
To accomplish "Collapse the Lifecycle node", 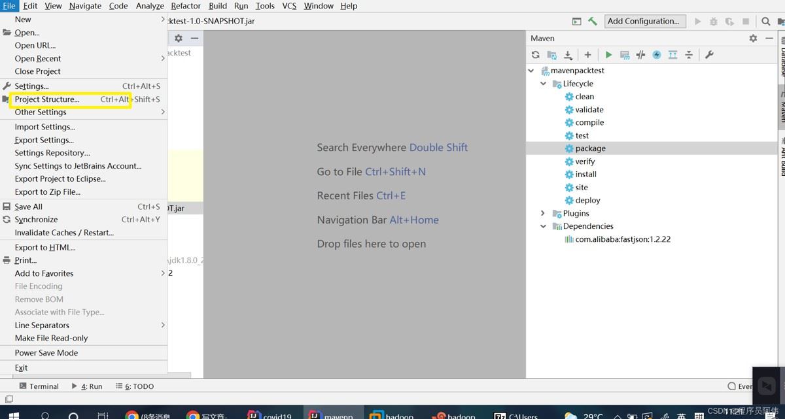I will [543, 84].
